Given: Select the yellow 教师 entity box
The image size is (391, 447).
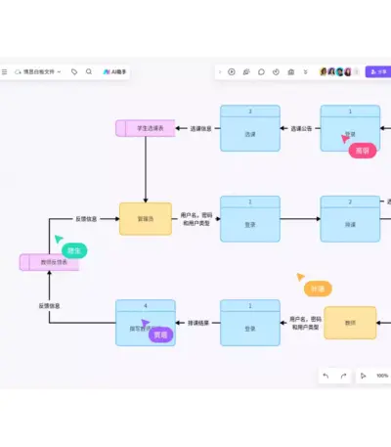Looking at the screenshot, I should pyautogui.click(x=350, y=323).
